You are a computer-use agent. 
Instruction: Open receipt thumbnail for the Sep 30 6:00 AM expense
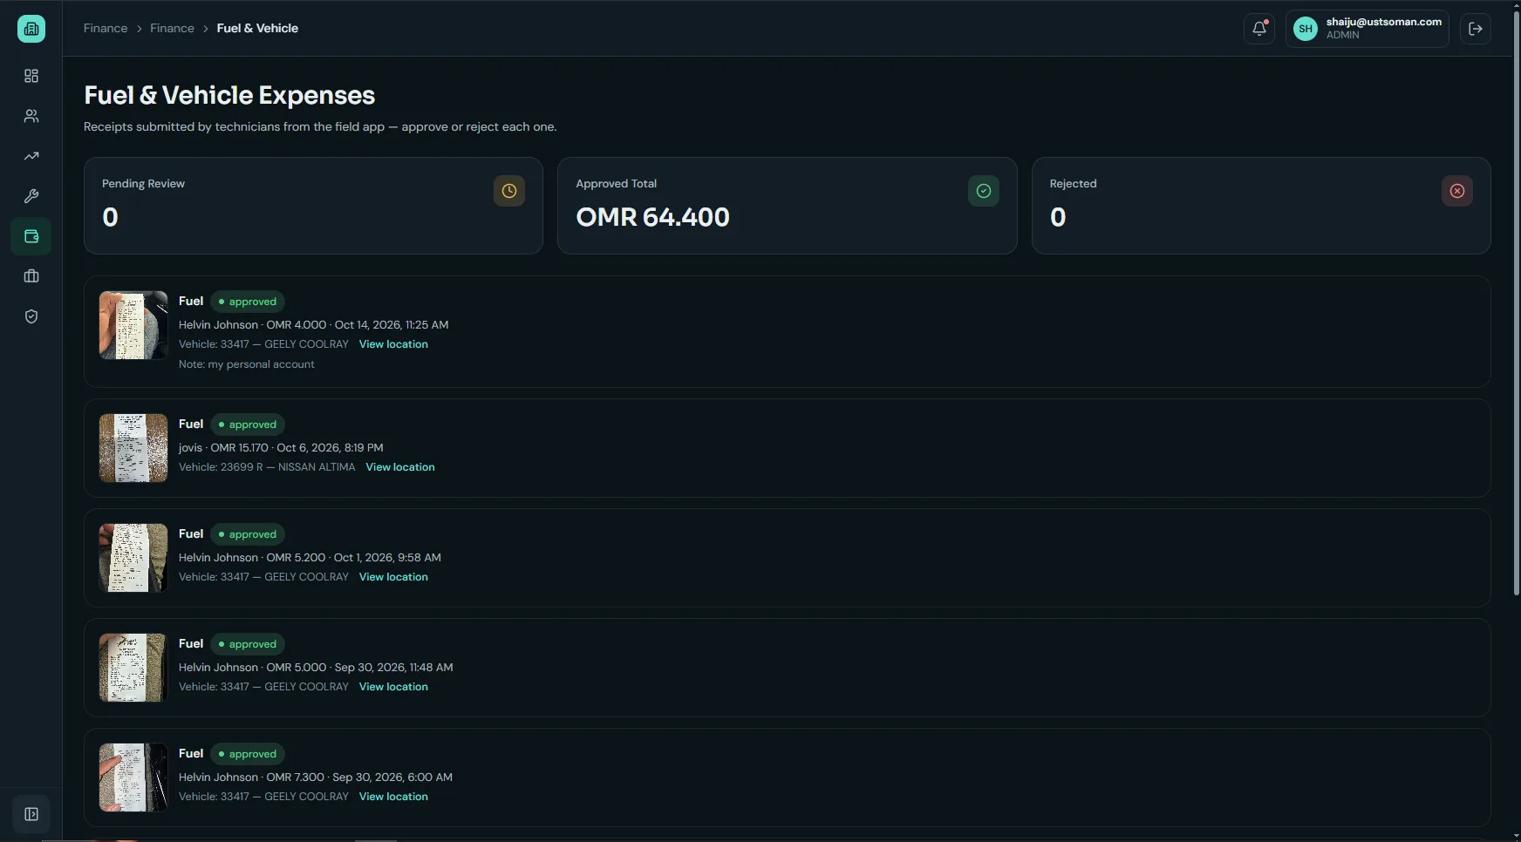133,777
